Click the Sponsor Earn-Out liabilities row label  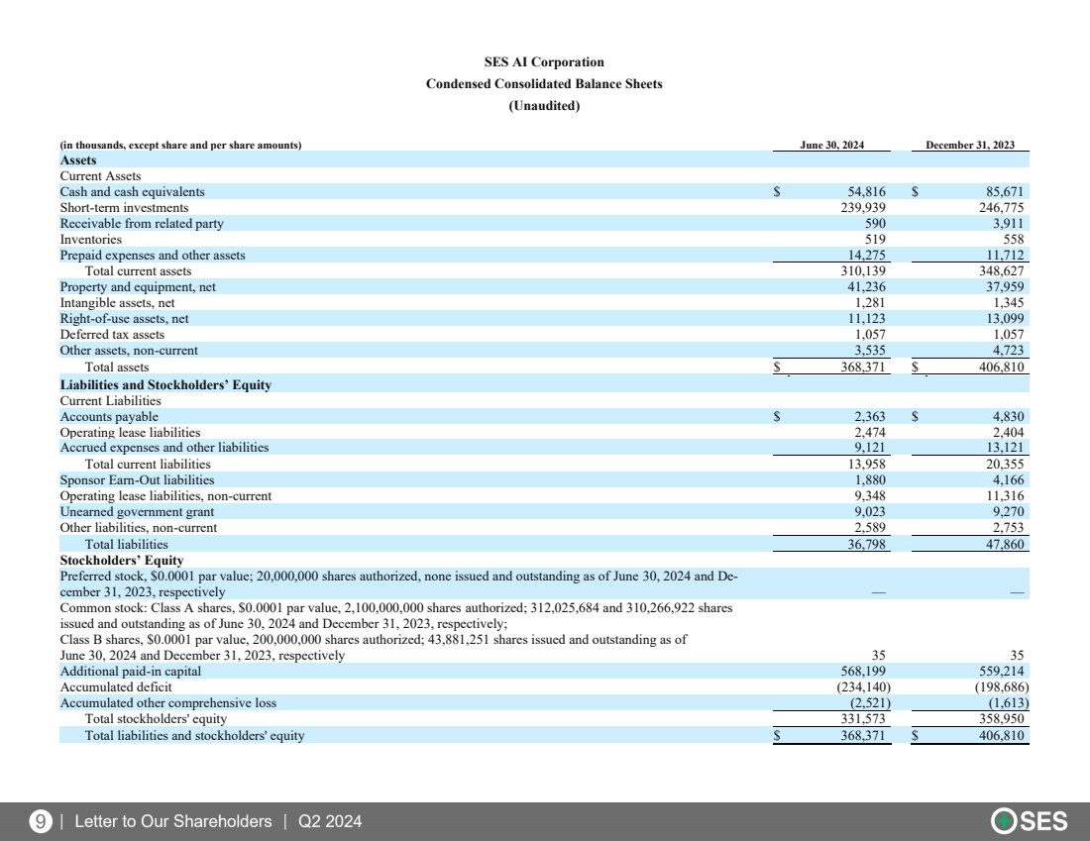[137, 480]
